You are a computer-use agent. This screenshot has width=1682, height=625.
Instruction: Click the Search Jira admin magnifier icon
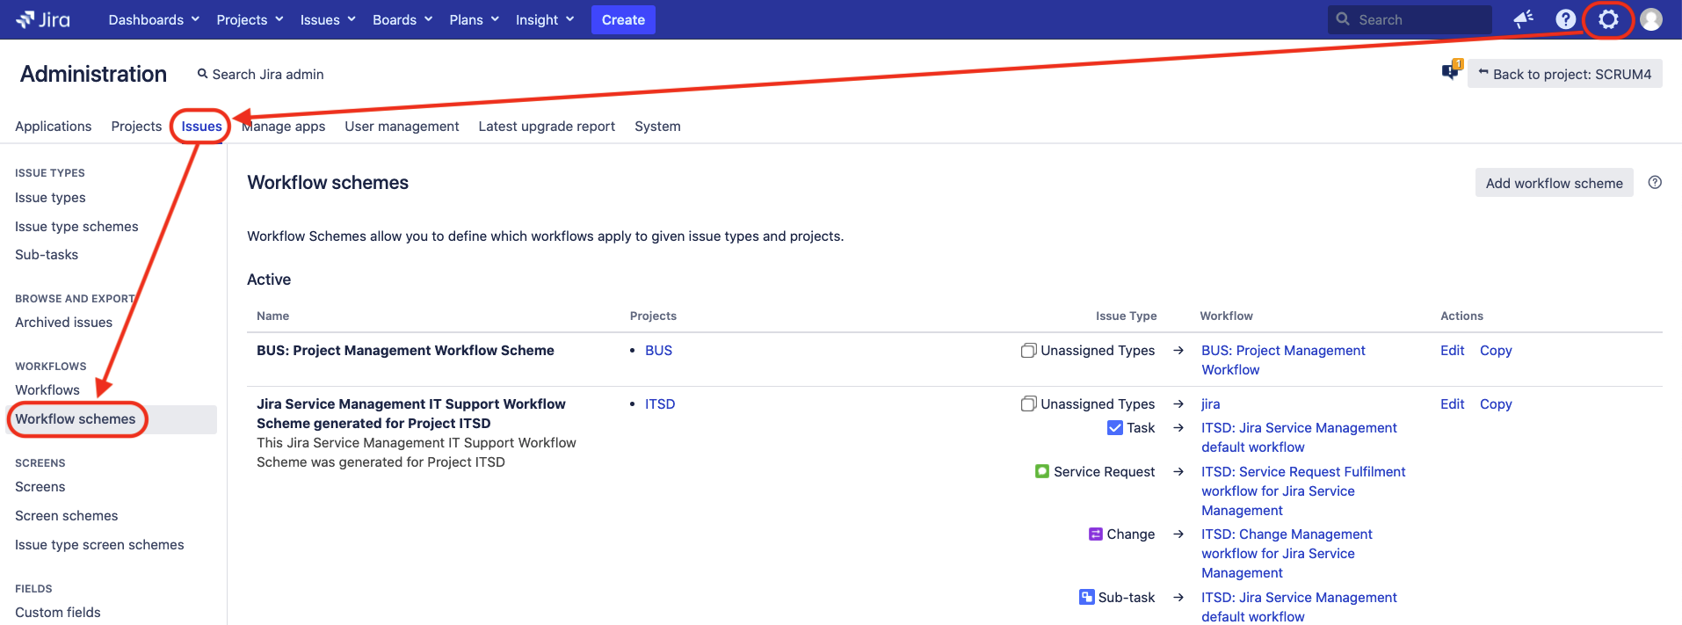coord(203,75)
